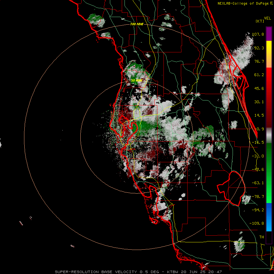Click the 92.3 legend value
Image resolution: width=274 pixels, height=274 pixels.
[x=259, y=48]
